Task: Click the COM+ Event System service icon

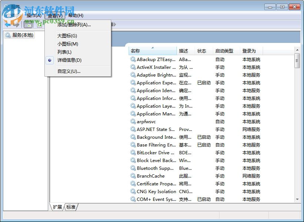Action: [x=132, y=199]
